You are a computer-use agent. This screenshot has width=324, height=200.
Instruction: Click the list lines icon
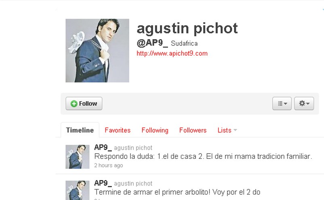click(280, 103)
